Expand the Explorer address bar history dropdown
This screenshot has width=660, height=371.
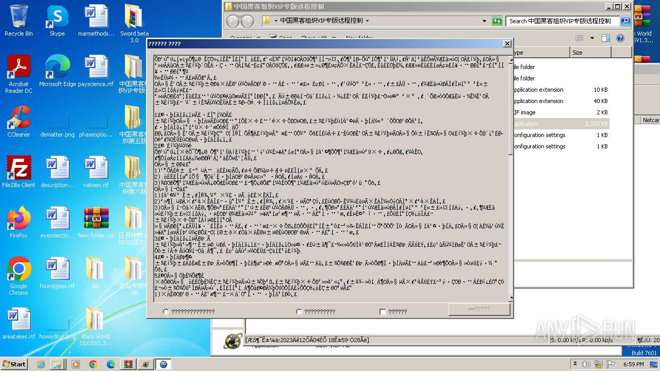click(x=484, y=21)
